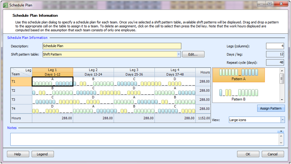The width and height of the screenshot is (291, 164).
Task: Select T2 Leg 2 cell with pattern C
Action: pyautogui.click(x=93, y=91)
